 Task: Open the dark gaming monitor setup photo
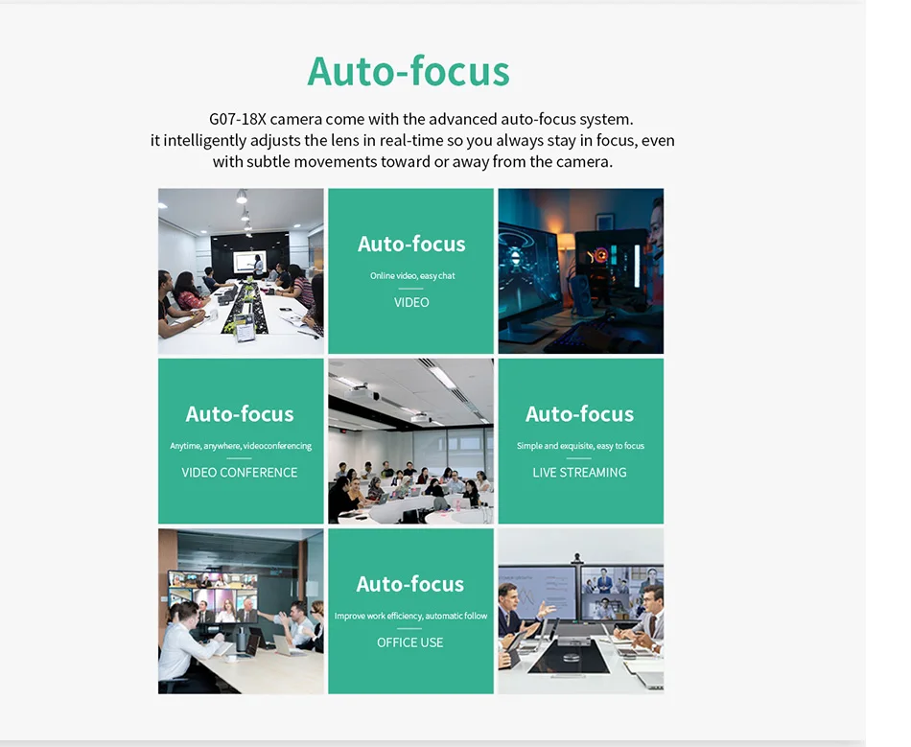tap(580, 271)
